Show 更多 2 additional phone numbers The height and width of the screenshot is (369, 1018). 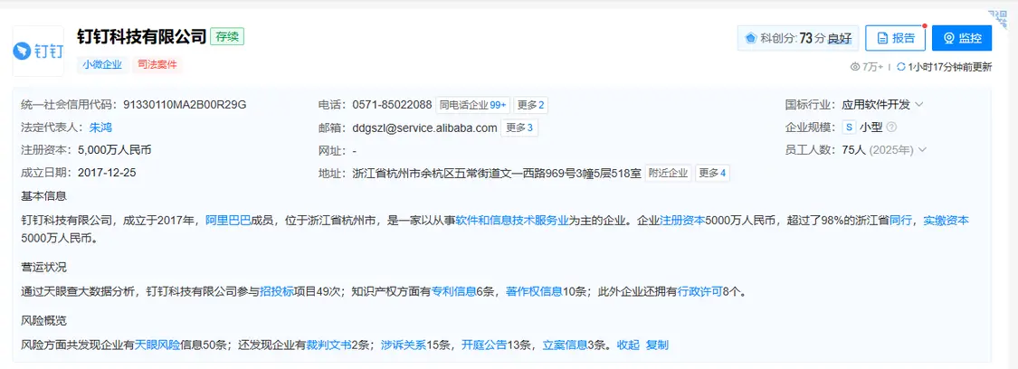point(530,105)
